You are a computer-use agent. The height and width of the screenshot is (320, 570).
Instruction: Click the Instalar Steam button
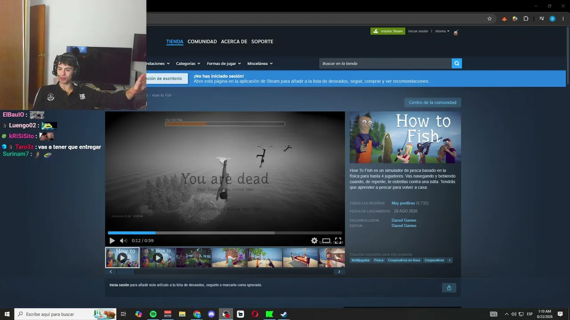(388, 31)
